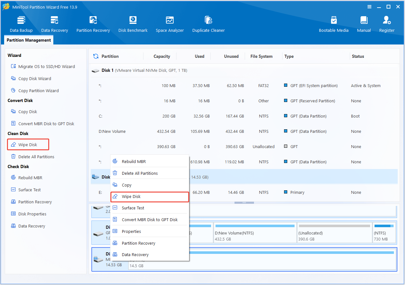Select the Partition Management tab
The width and height of the screenshot is (405, 285).
click(x=29, y=40)
